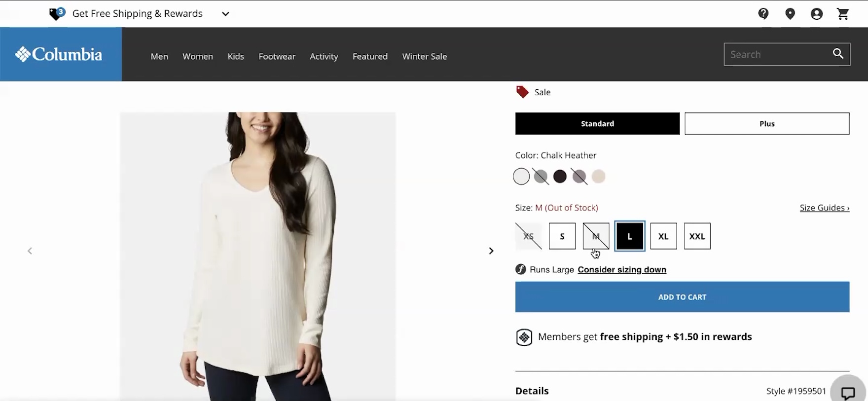Image resolution: width=868 pixels, height=401 pixels.
Task: Open the store locator pin icon
Action: point(790,14)
